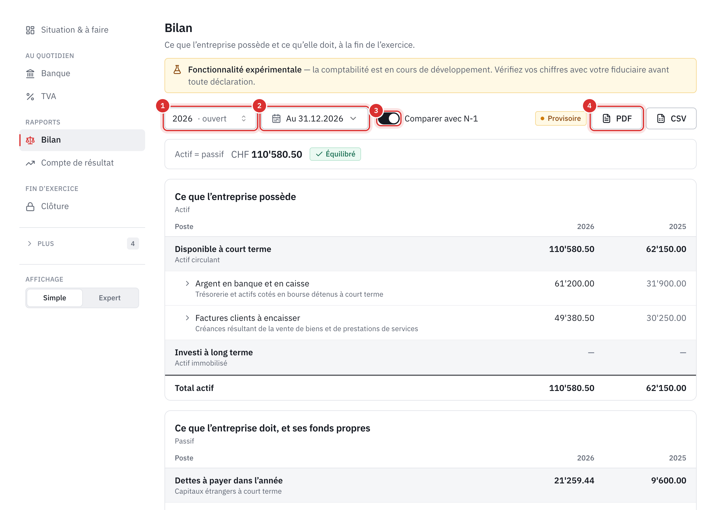The image size is (716, 510).
Task: Switch display to Expert mode
Action: [x=110, y=298]
